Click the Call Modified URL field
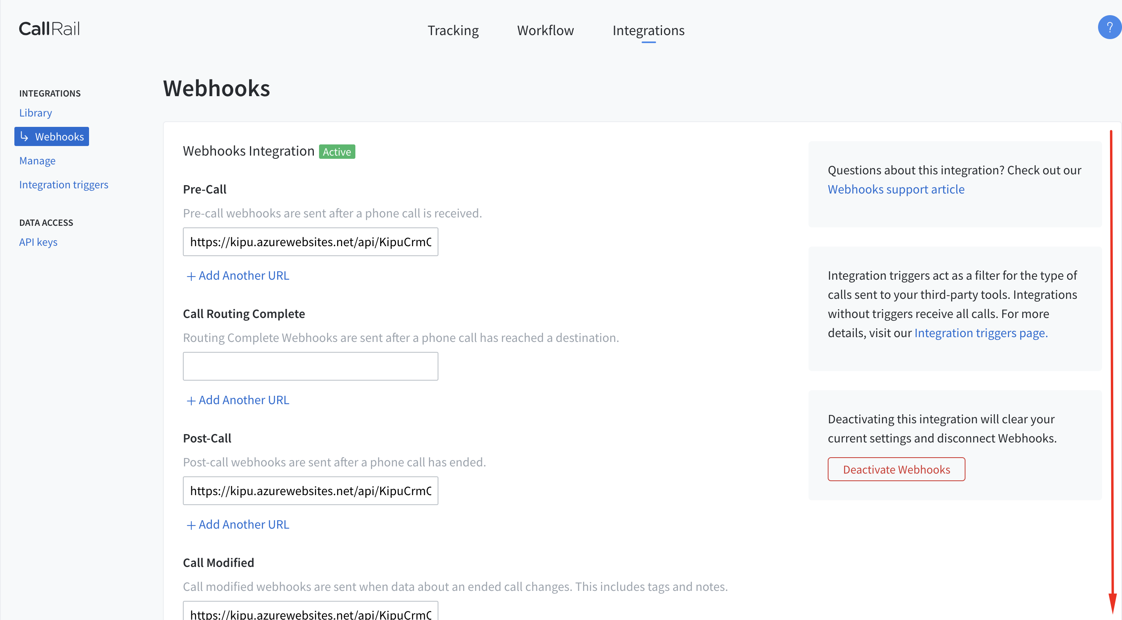The image size is (1122, 620). coord(310,612)
